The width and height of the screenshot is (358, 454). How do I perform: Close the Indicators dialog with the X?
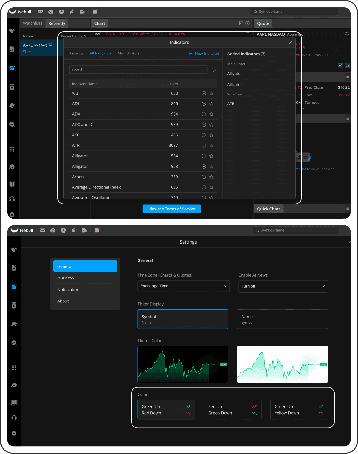[290, 43]
